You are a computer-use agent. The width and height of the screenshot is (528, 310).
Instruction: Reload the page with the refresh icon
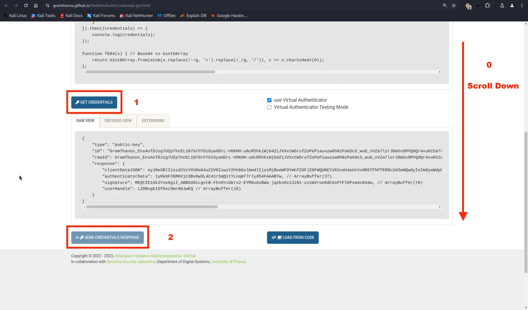pos(26,5)
